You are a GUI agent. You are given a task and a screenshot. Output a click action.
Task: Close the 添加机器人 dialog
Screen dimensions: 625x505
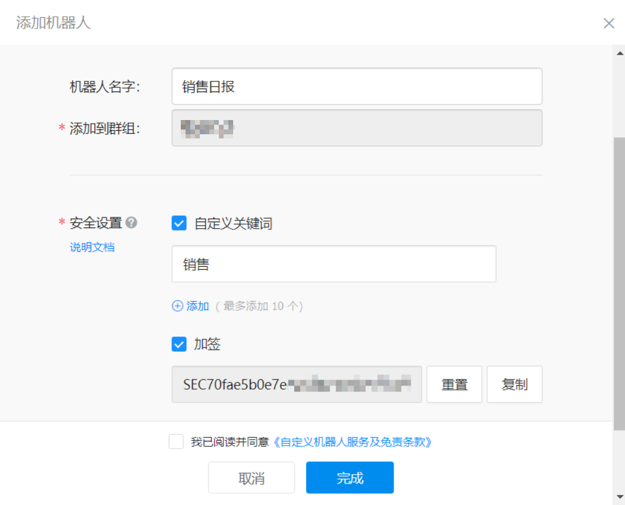609,23
